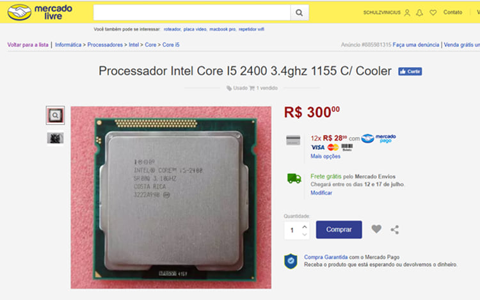Viewport: 480px width, 300px height.
Task: Go to Processadores breadcrumb category
Action: click(x=105, y=45)
